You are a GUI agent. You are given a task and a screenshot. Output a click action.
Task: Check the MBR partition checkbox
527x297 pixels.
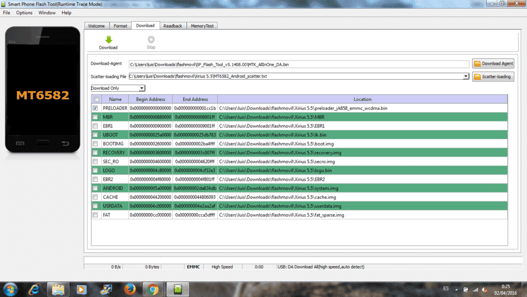pyautogui.click(x=96, y=117)
